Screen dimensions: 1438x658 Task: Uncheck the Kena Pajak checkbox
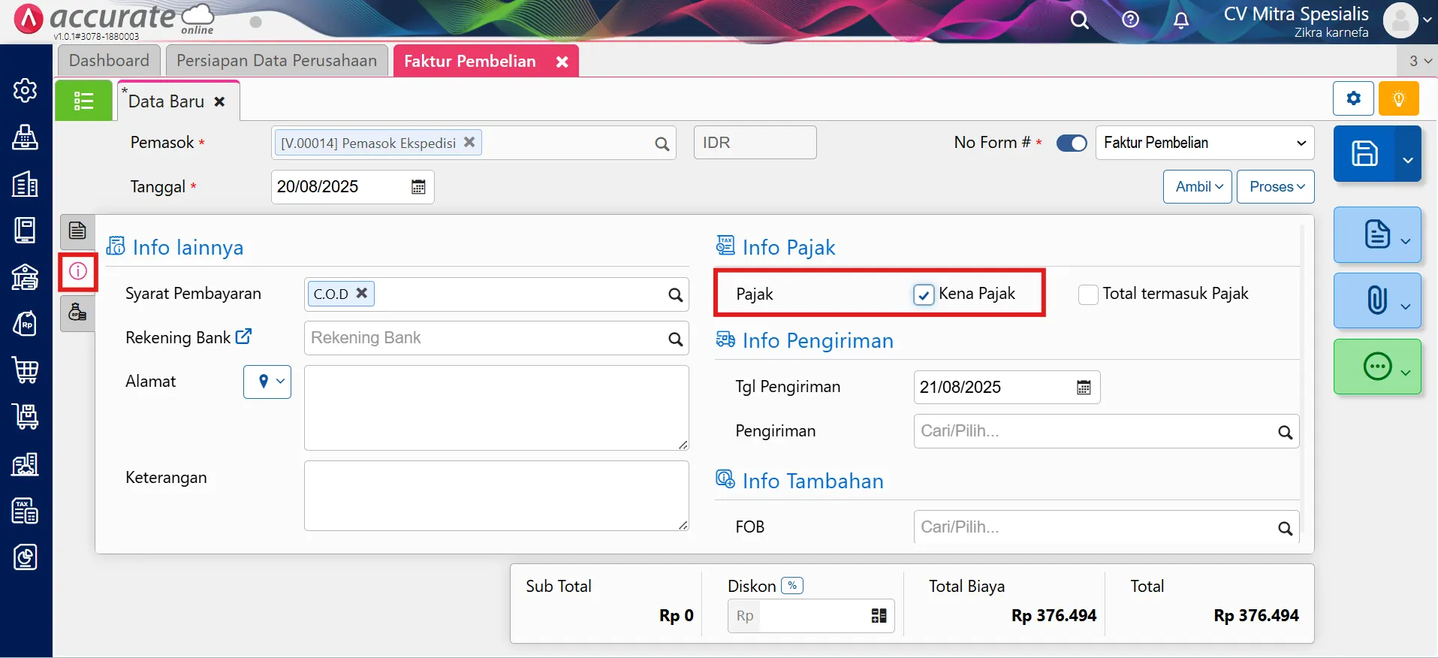[924, 294]
